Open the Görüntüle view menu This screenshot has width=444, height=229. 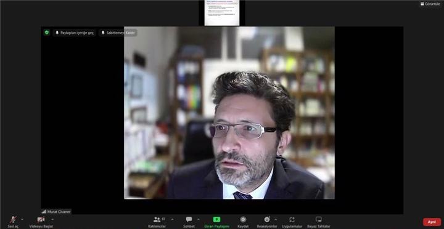(430, 4)
